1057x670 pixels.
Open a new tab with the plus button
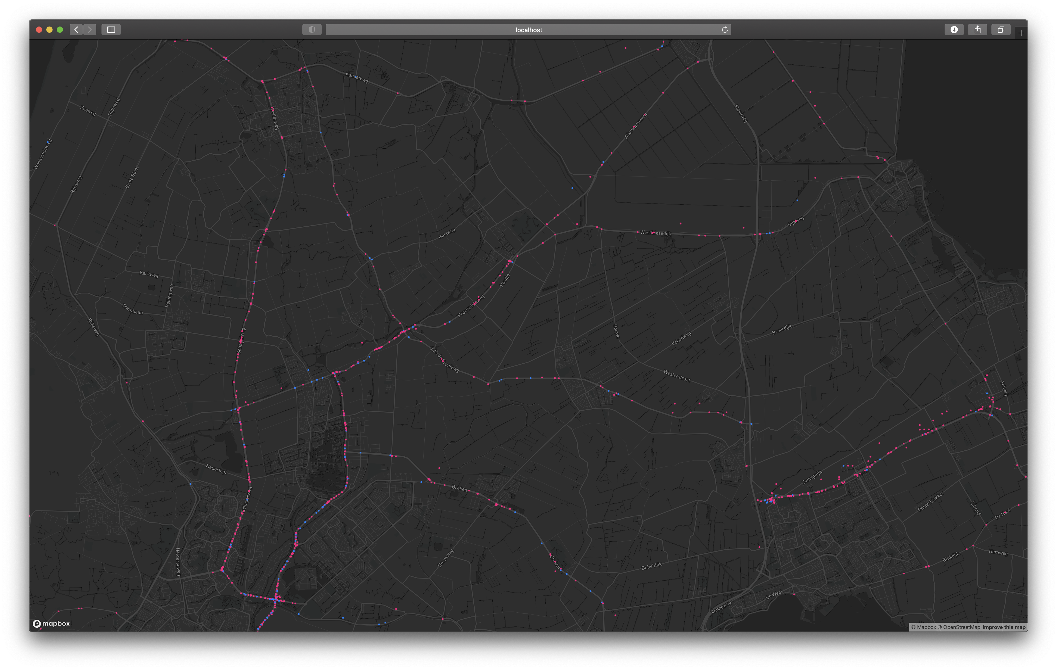click(x=1021, y=33)
